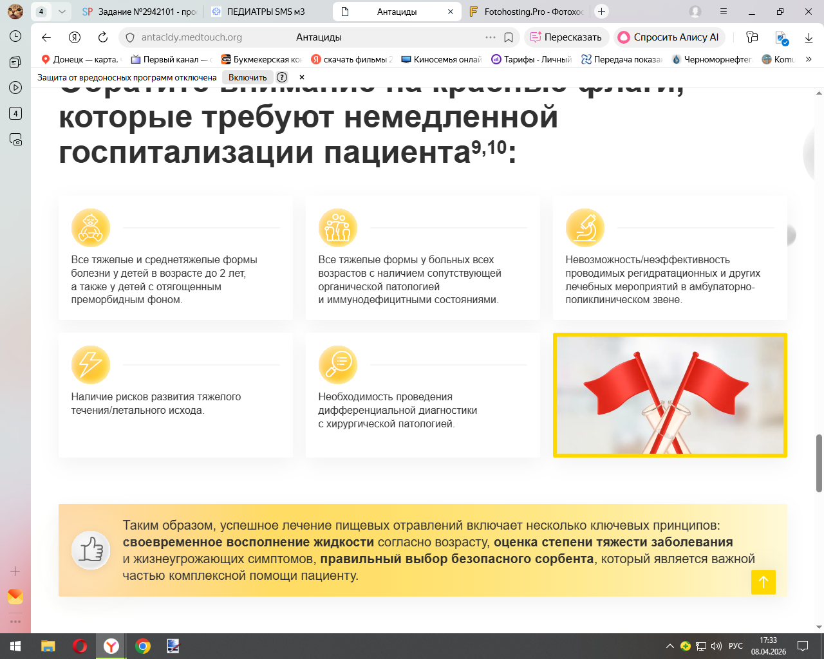Switch to the ПЕДИАТРЫ SMS м3 tab
824x659 pixels.
[x=265, y=12]
